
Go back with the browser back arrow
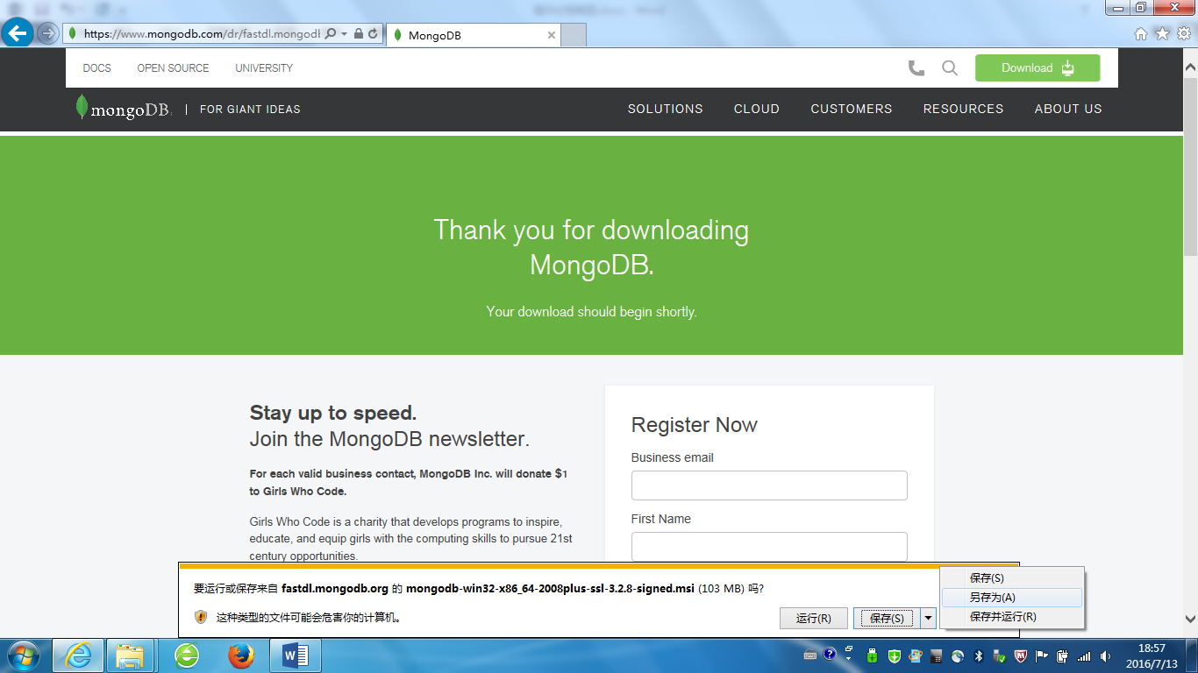click(18, 34)
